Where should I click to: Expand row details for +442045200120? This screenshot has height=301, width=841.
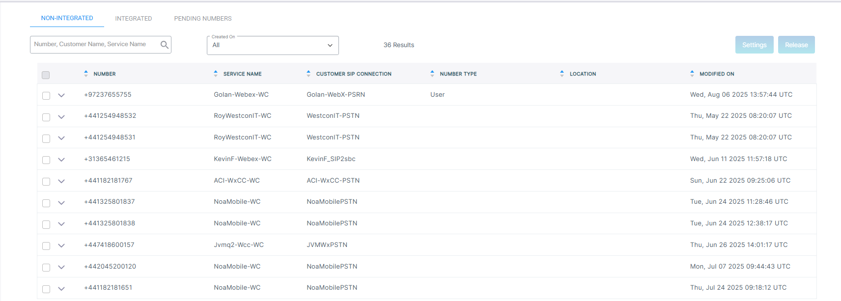click(x=61, y=267)
